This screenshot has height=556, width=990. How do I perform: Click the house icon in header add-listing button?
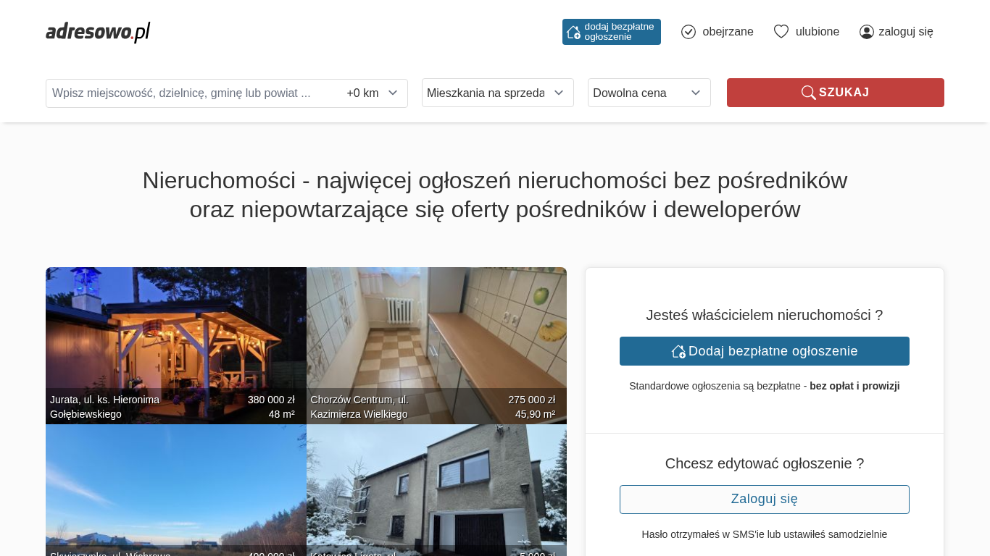pos(573,32)
